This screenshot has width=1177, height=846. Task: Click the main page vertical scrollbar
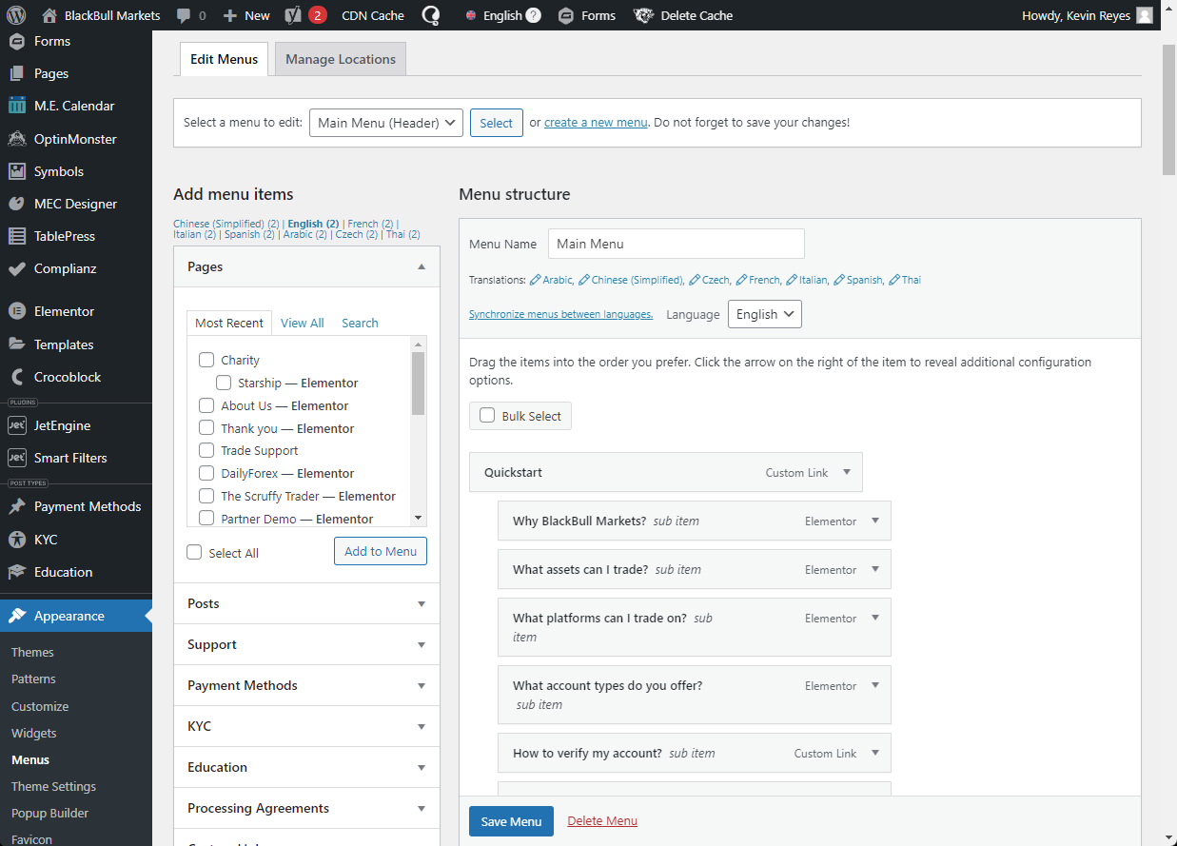1169,109
